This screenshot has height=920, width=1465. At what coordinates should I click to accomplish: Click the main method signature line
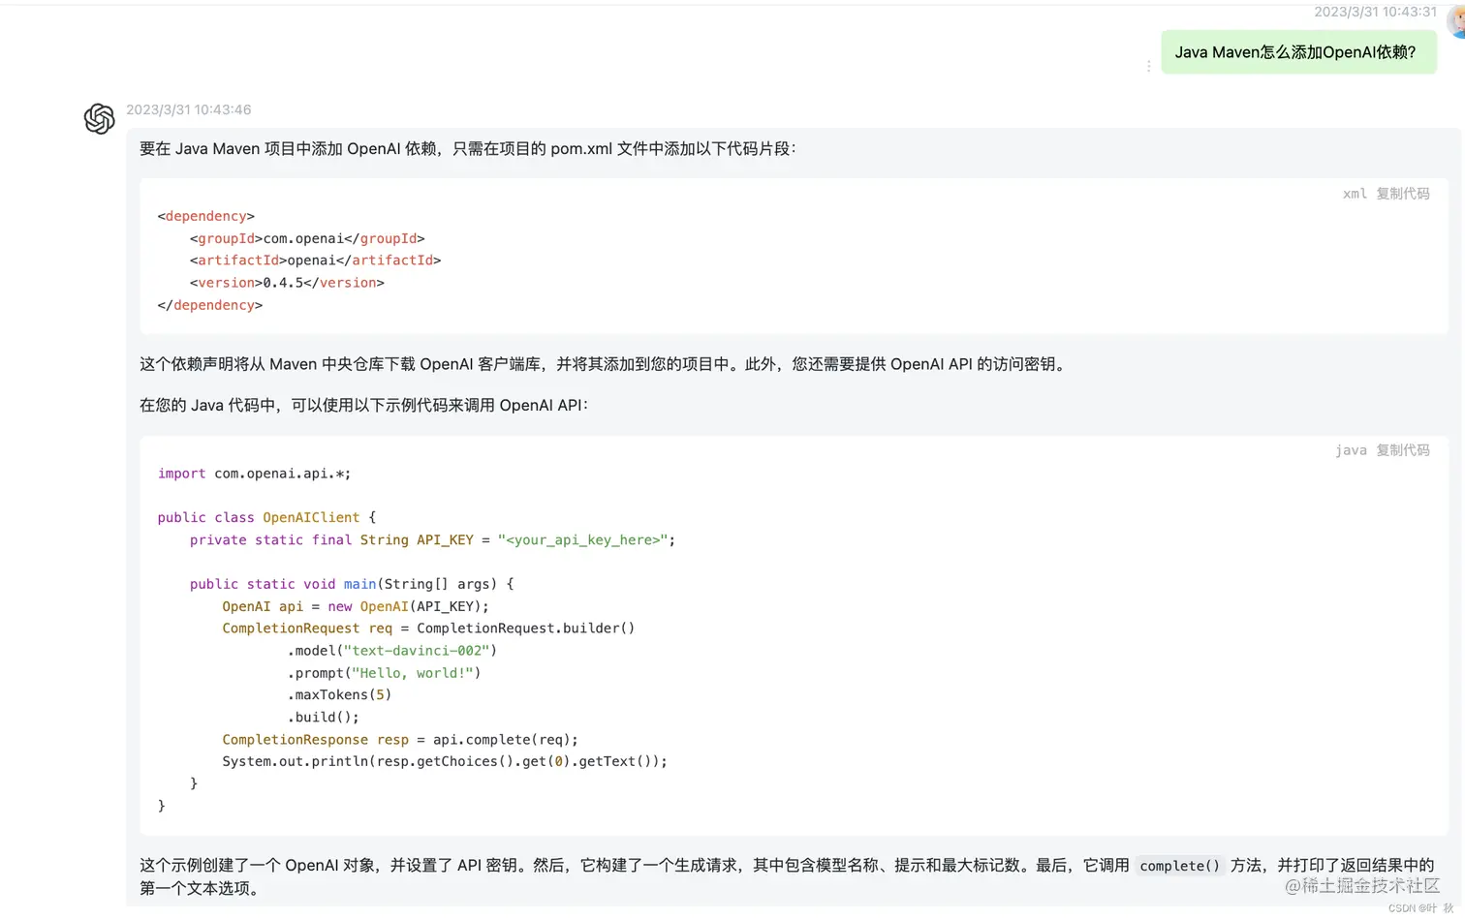[x=352, y=584]
